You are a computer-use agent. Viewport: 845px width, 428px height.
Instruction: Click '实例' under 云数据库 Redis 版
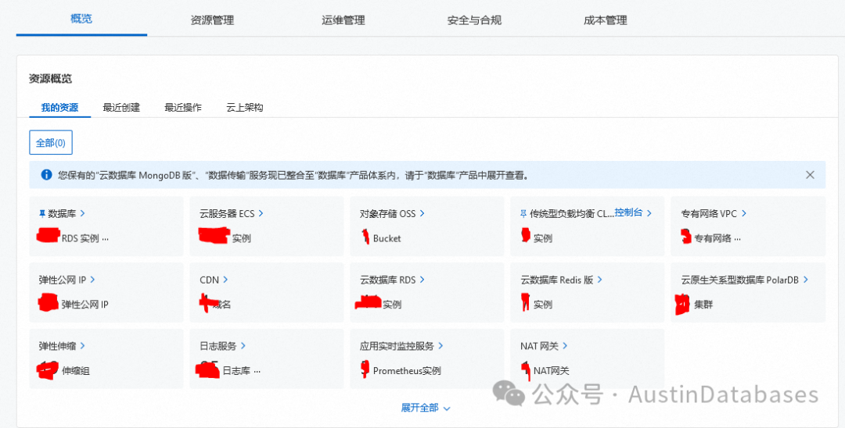pos(543,305)
